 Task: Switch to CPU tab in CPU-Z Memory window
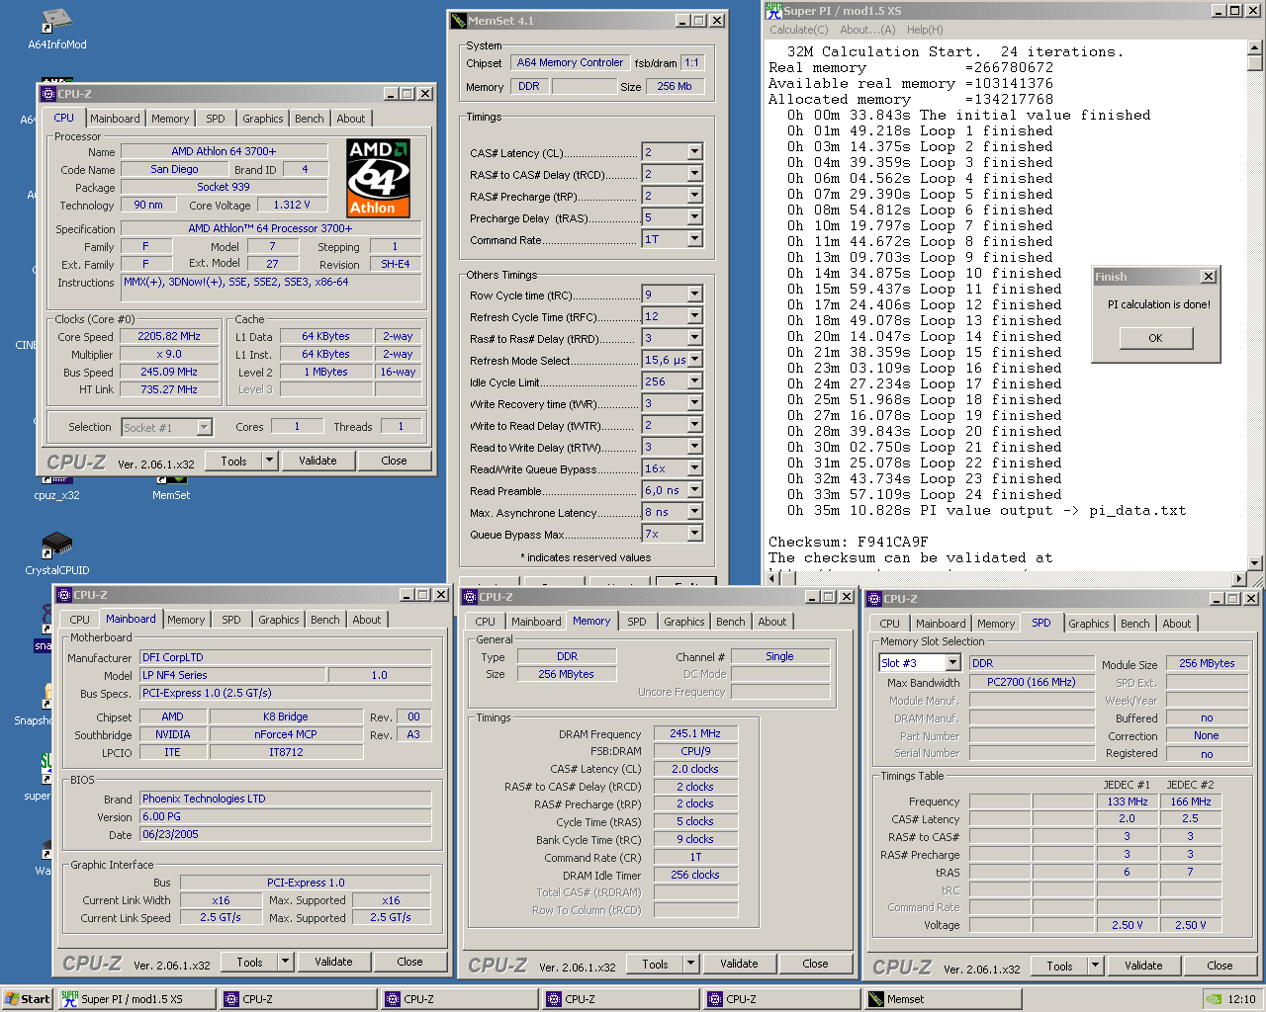[485, 622]
